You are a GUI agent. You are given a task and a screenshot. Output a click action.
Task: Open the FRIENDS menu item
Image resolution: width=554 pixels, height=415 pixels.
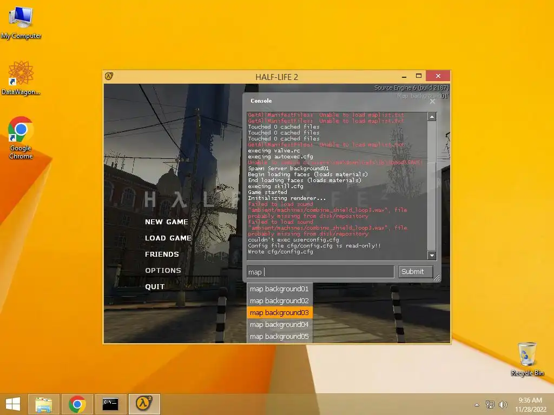point(162,255)
